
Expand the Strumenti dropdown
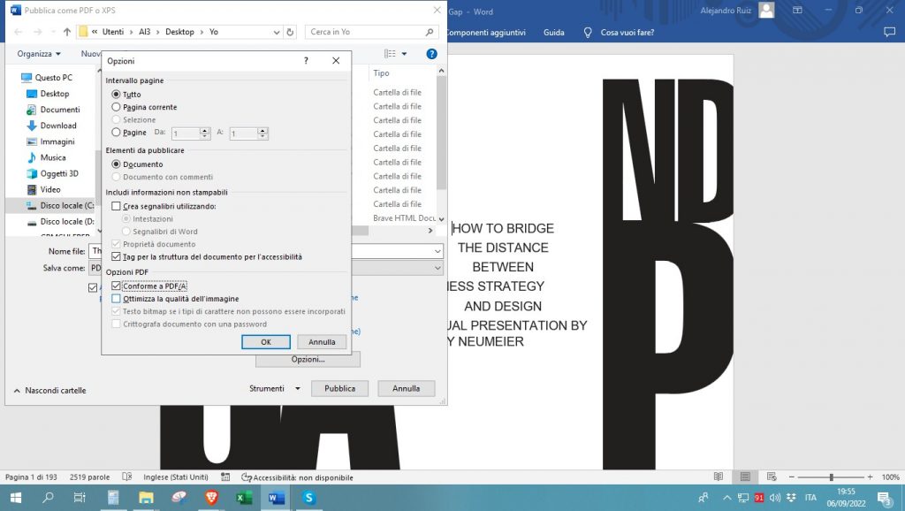274,388
